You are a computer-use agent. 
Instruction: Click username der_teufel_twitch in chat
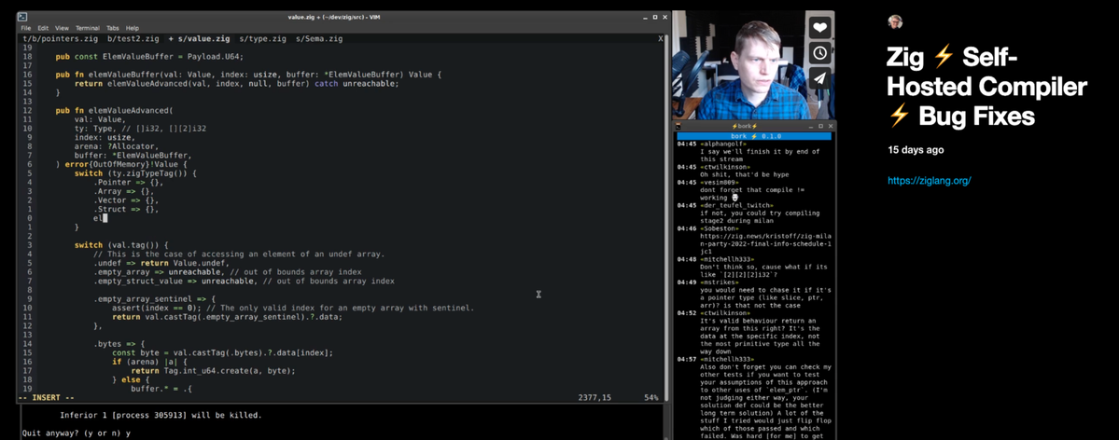tap(735, 205)
